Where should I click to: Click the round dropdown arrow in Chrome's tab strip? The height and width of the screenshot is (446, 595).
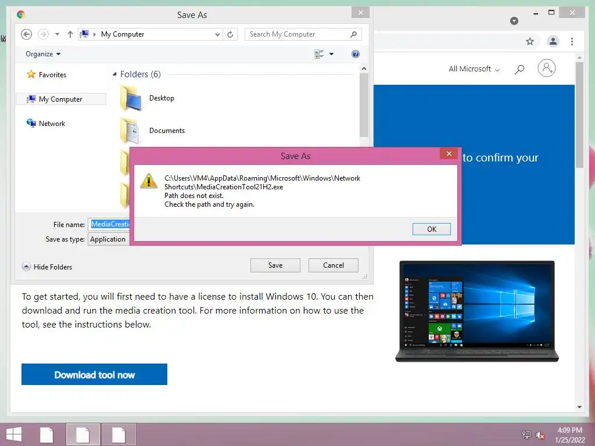pyautogui.click(x=514, y=21)
